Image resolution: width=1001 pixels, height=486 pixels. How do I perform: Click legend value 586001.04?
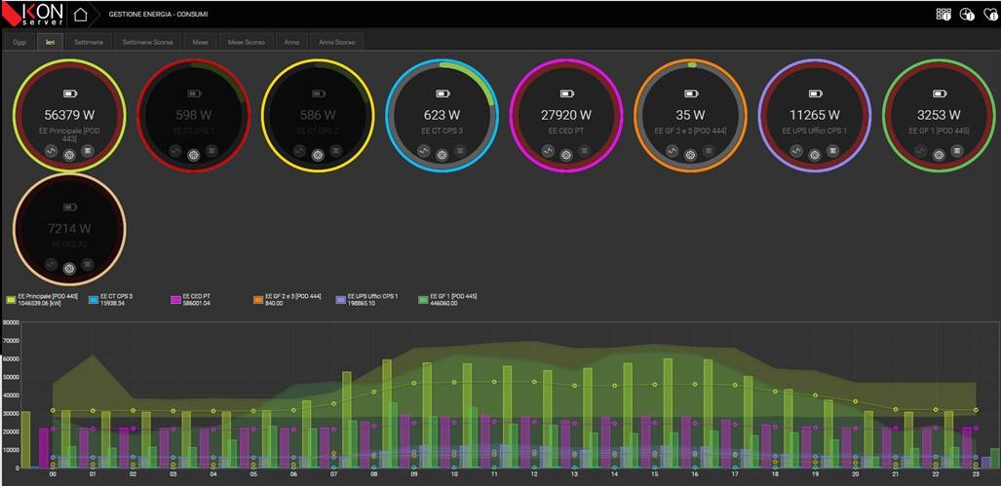click(196, 303)
